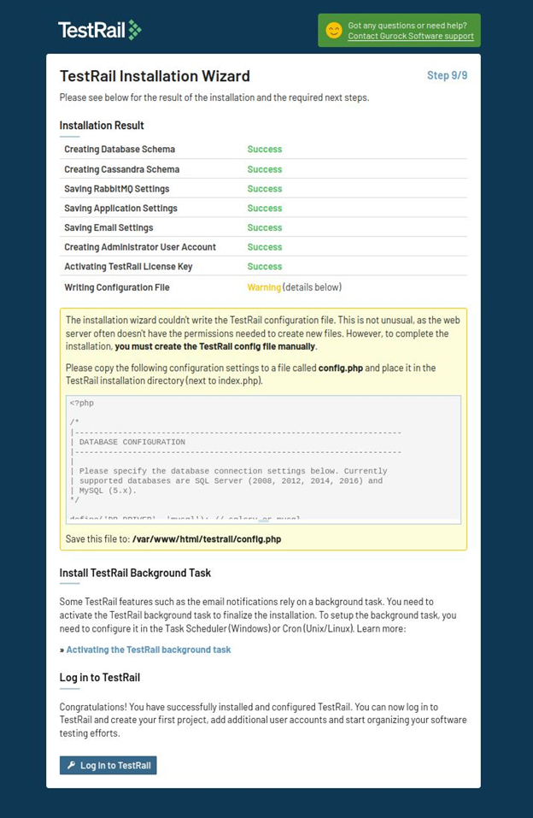
Task: Select the Saving Email Settings row label
Action: (x=108, y=228)
